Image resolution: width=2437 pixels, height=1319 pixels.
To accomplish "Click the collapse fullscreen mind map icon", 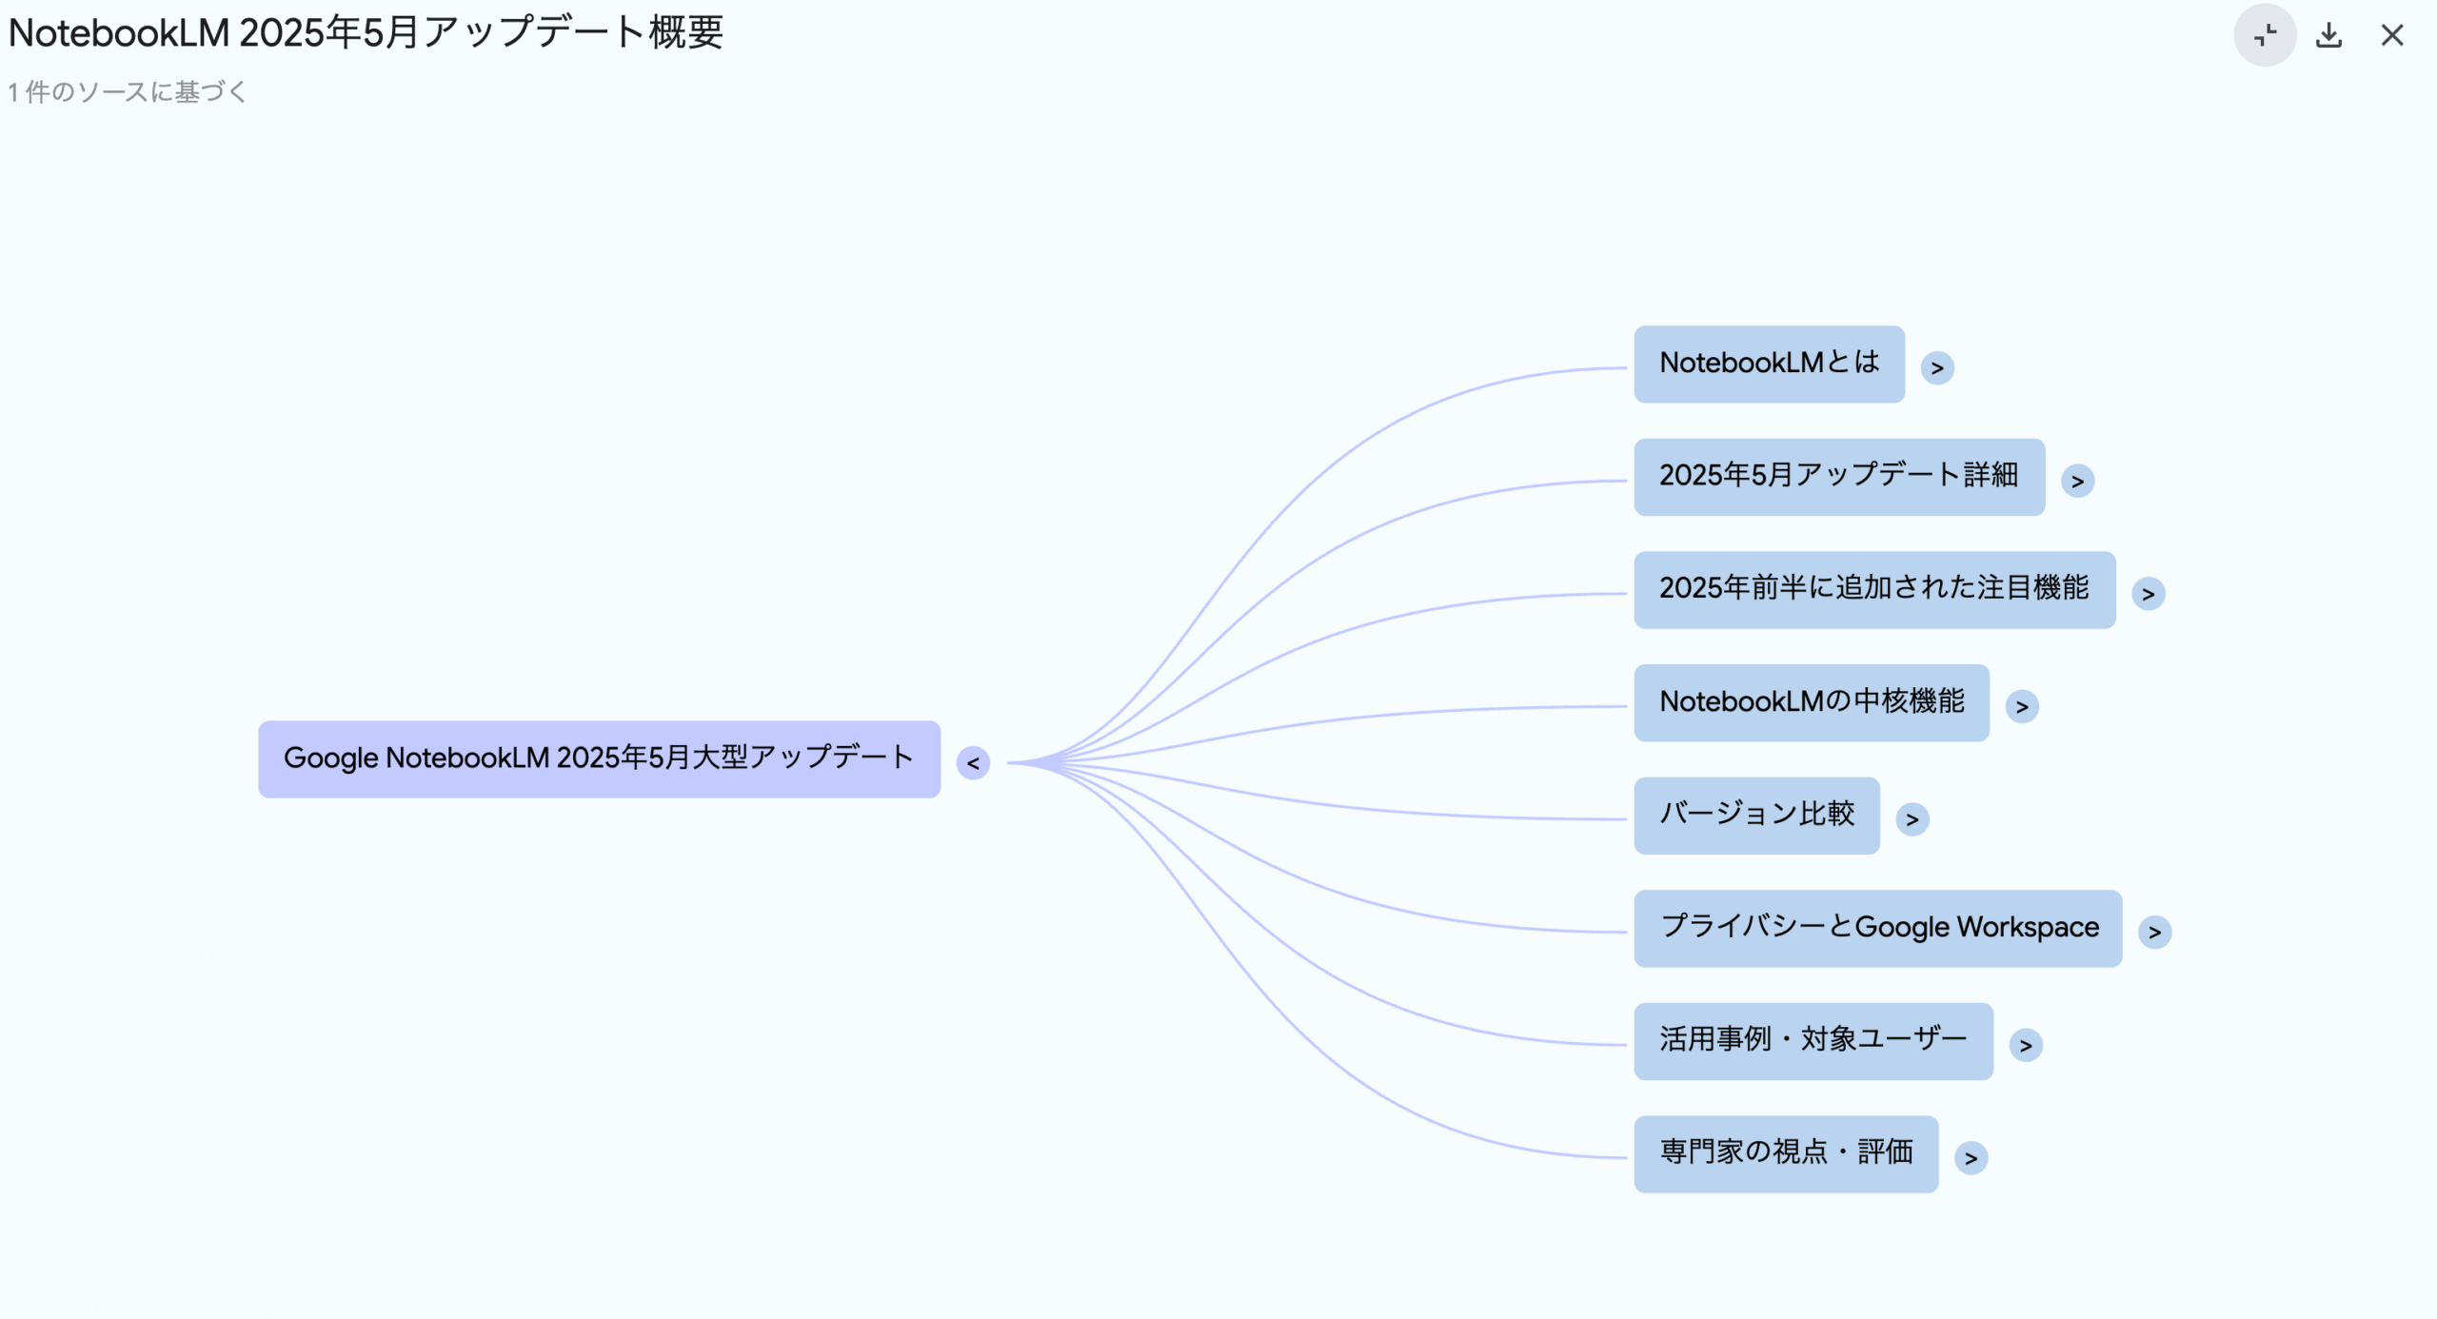I will [2265, 35].
